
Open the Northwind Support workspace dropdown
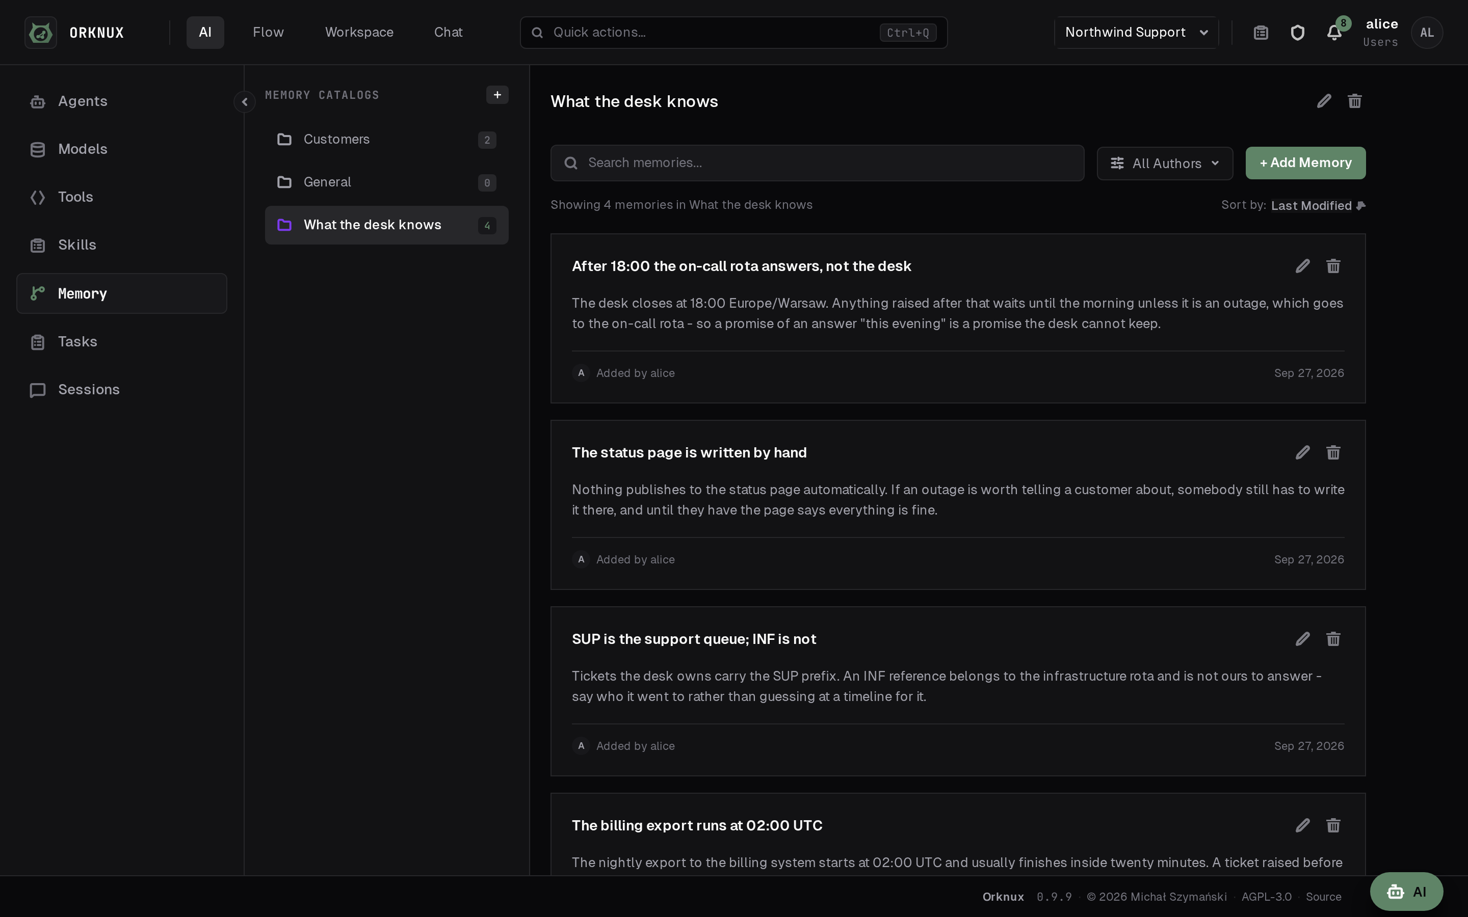(x=1136, y=32)
